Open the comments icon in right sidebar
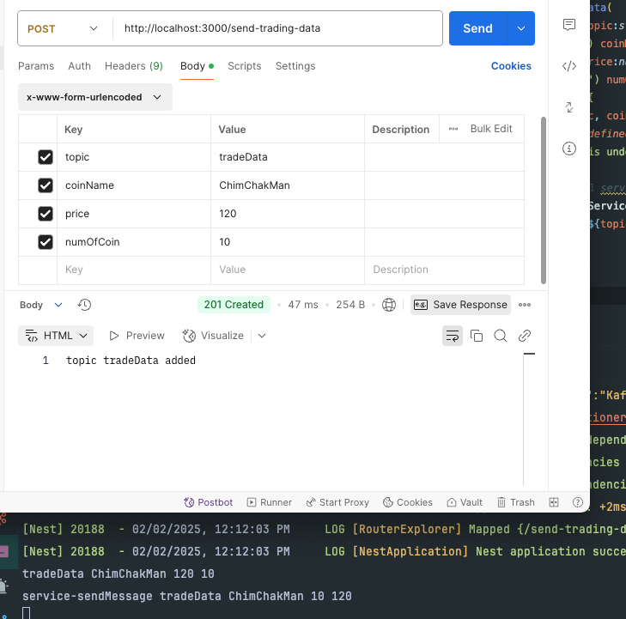This screenshot has height=619, width=626. pyautogui.click(x=569, y=25)
